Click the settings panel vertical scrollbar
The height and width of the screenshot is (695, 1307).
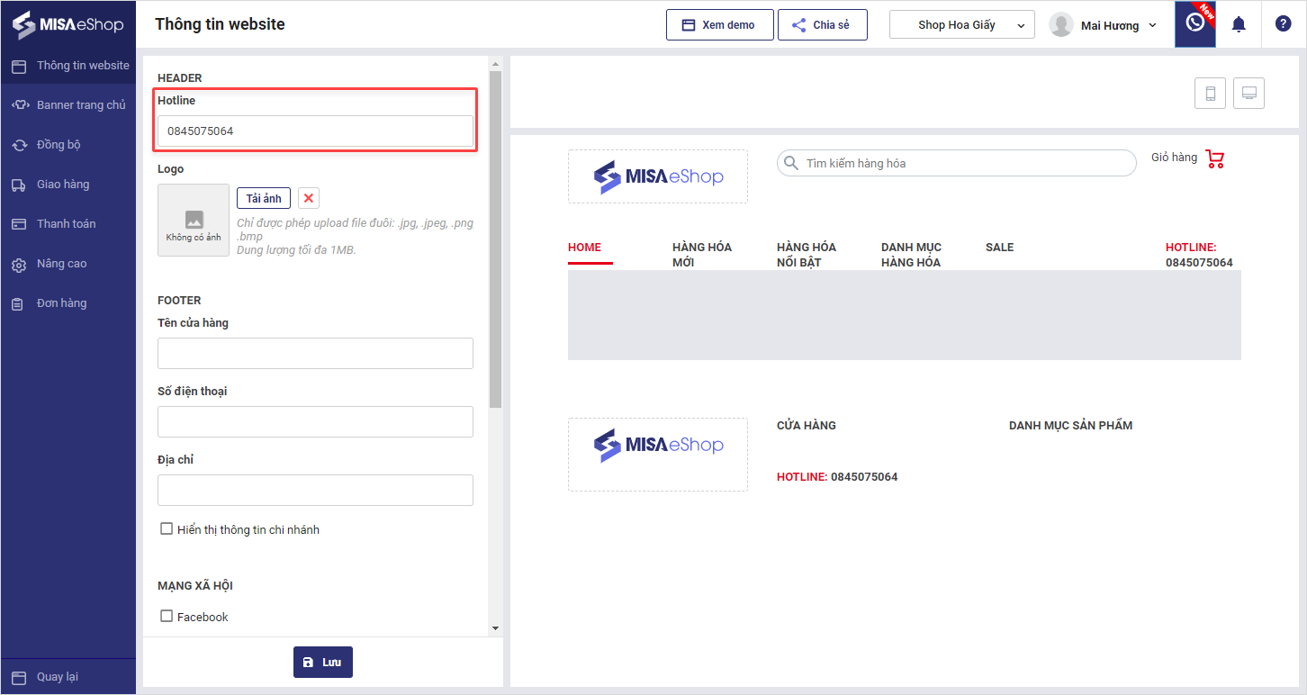tap(495, 239)
